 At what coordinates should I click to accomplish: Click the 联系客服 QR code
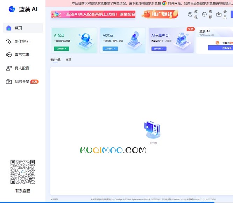point(23,172)
